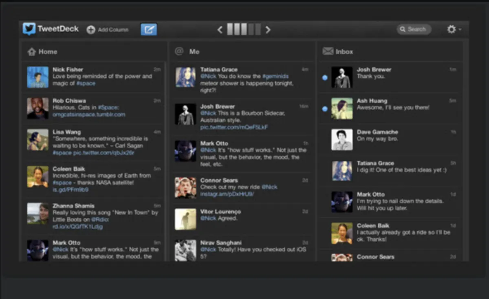Open Zhanna Shamis's avatar

point(38,213)
